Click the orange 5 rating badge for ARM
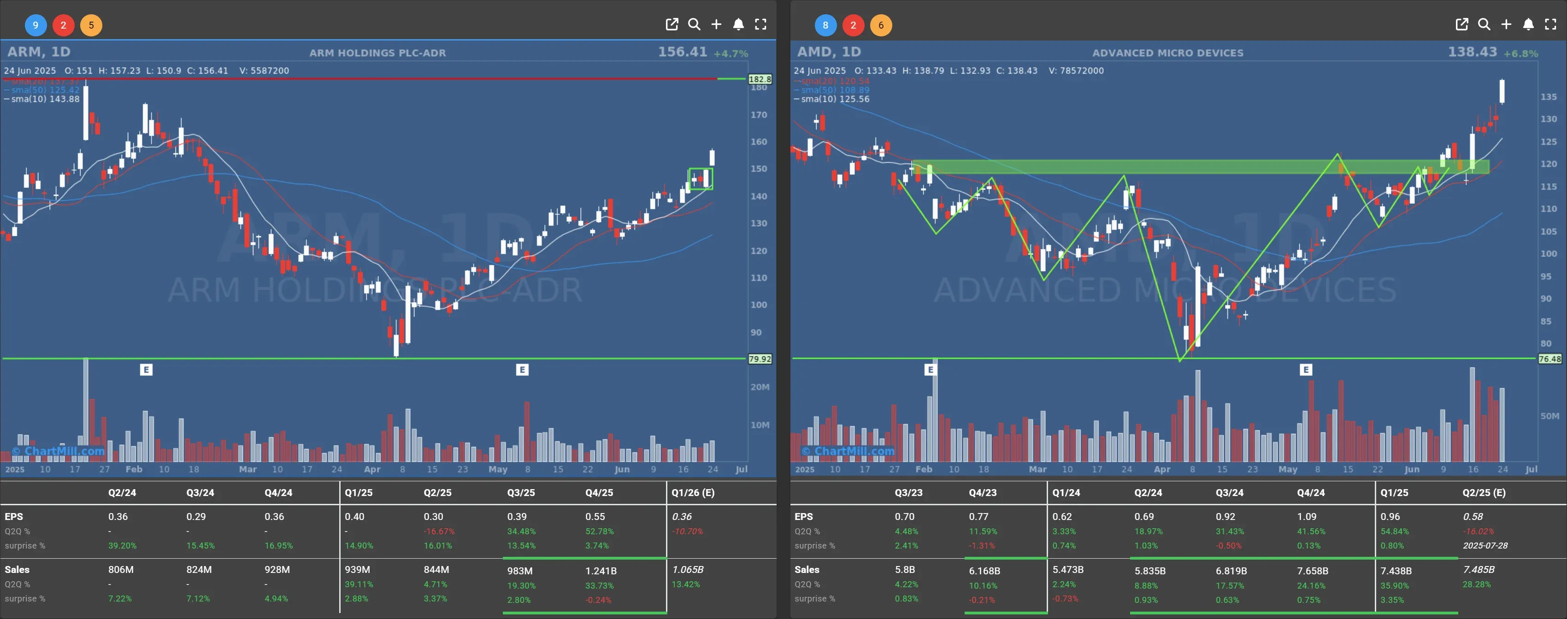The image size is (1567, 619). [91, 25]
